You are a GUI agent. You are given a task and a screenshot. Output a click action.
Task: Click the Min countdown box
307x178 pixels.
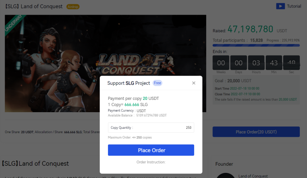pyautogui.click(x=274, y=63)
